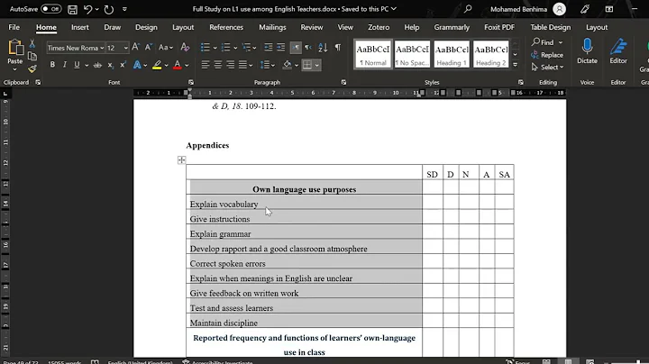
Task: Click the user account avatar
Action: 559,9
